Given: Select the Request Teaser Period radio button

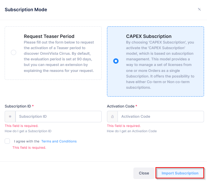Looking at the screenshot, I should click(14, 52).
